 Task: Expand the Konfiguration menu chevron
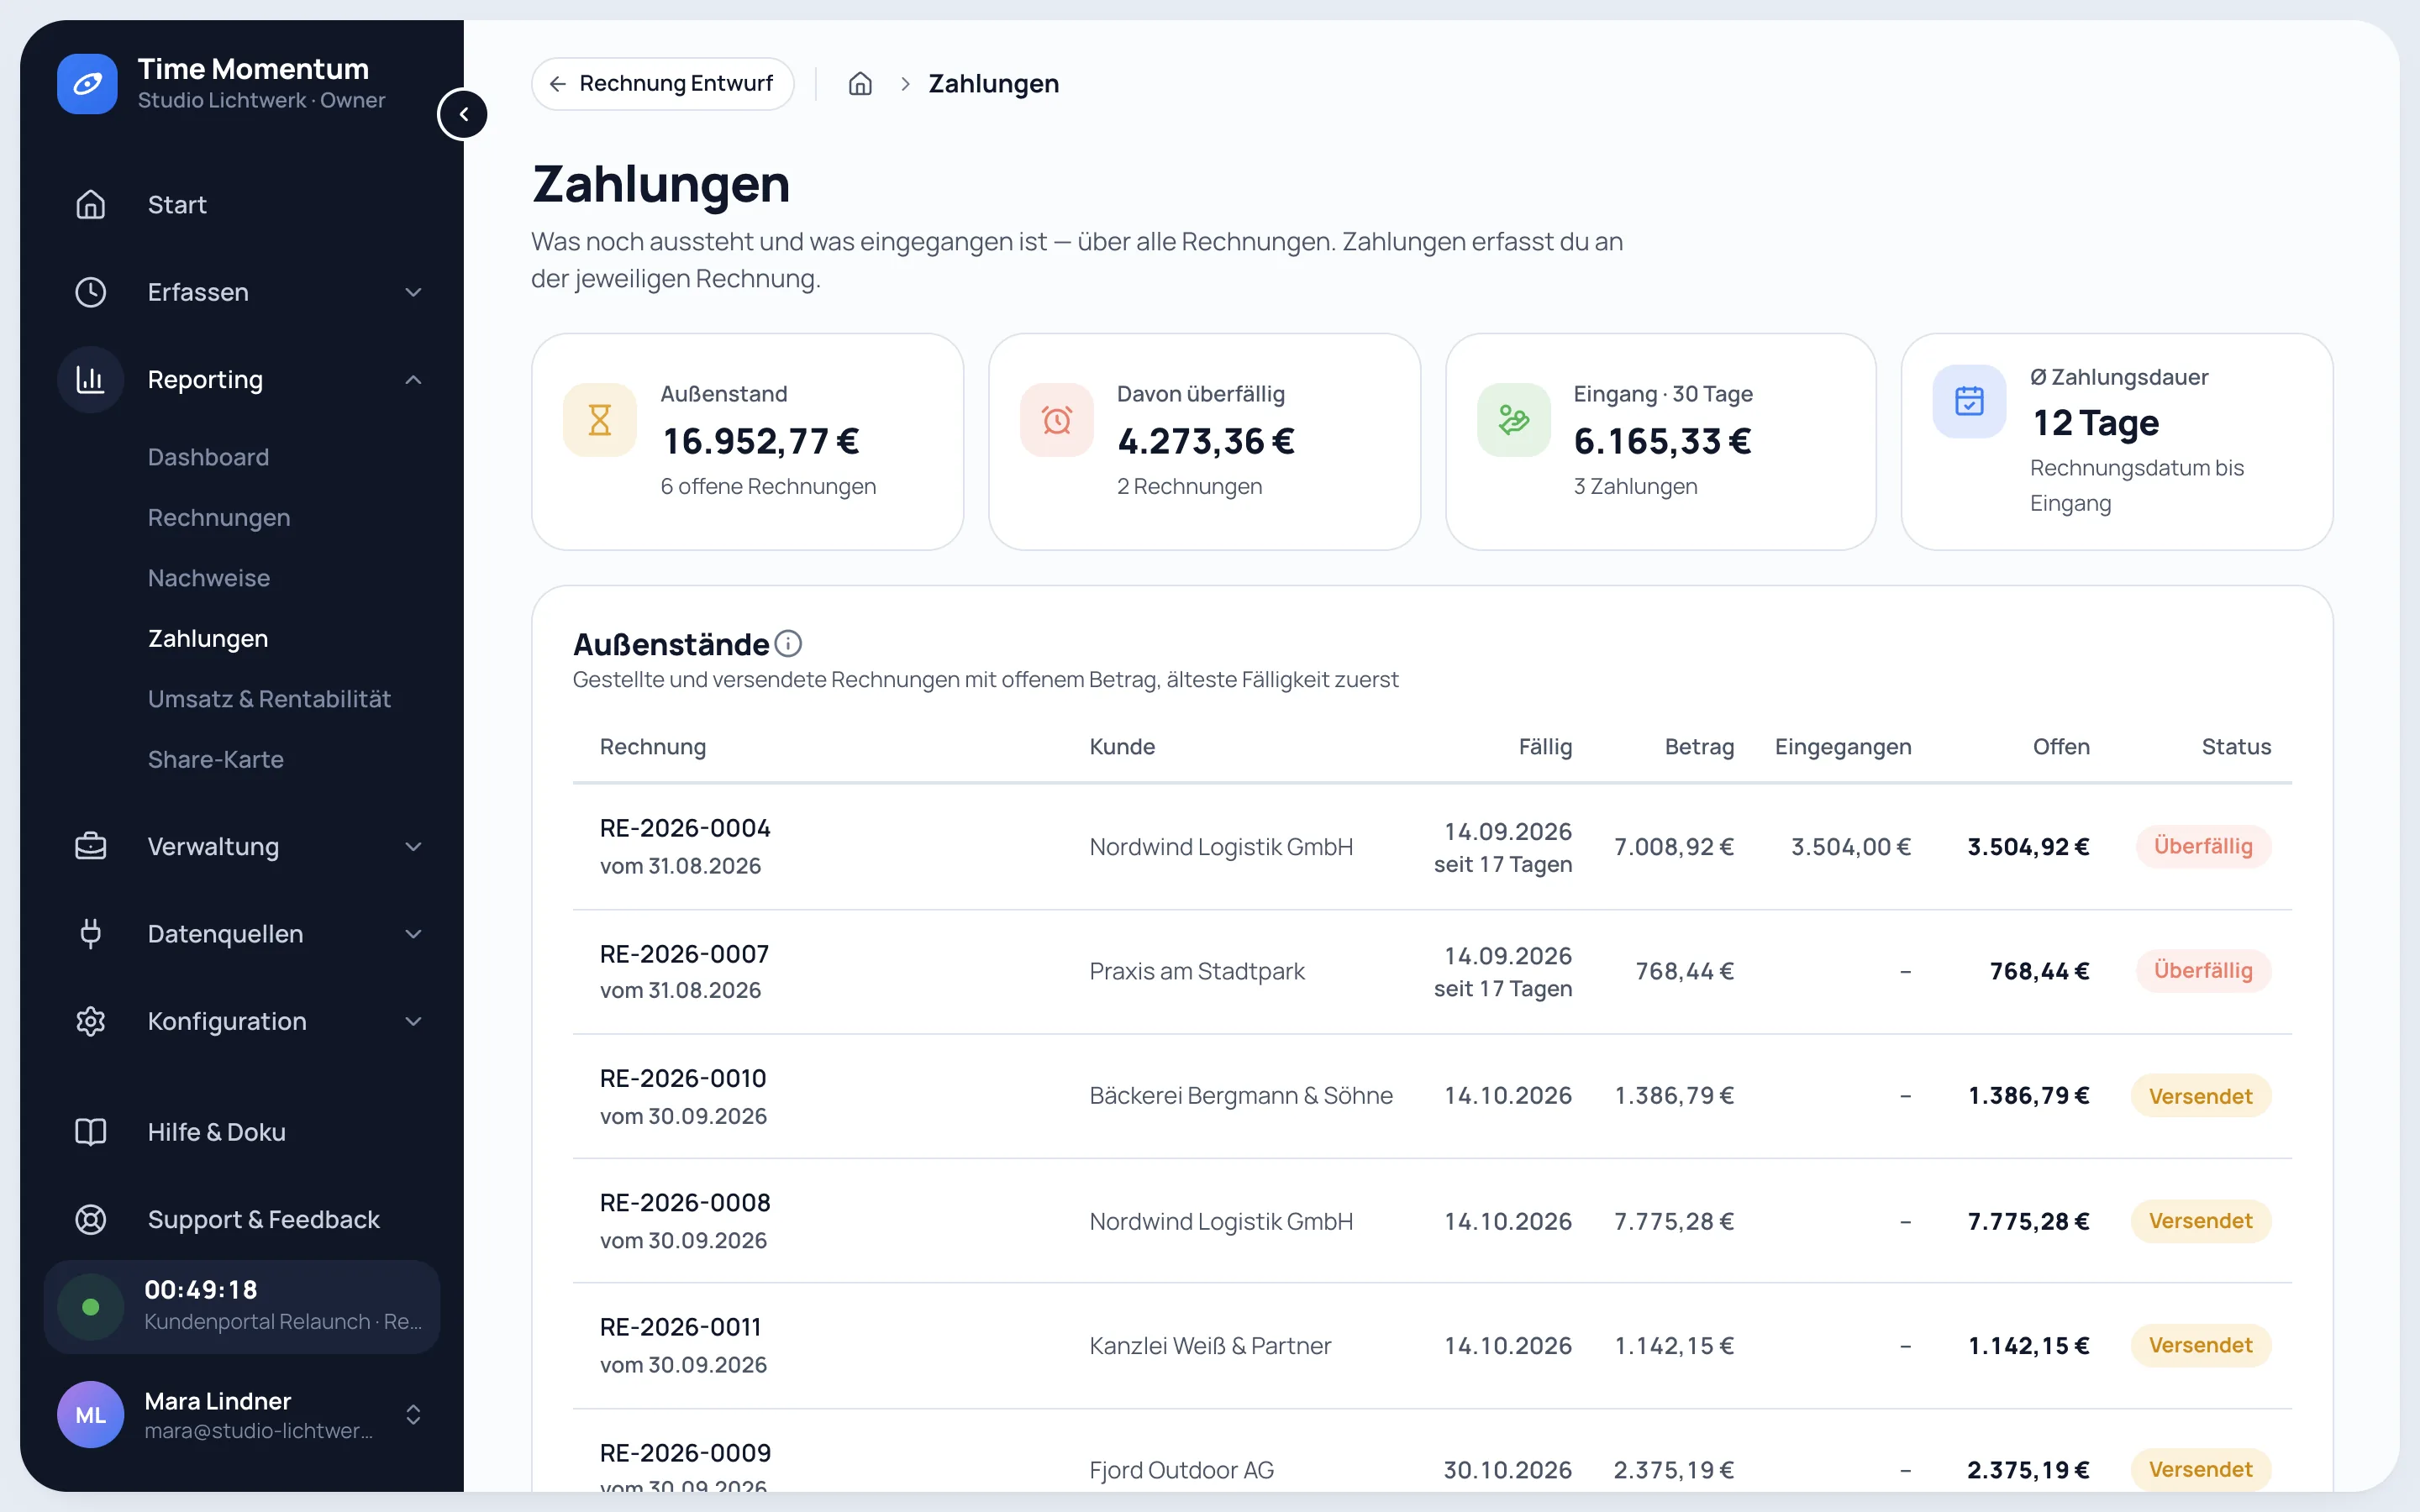pos(413,1021)
